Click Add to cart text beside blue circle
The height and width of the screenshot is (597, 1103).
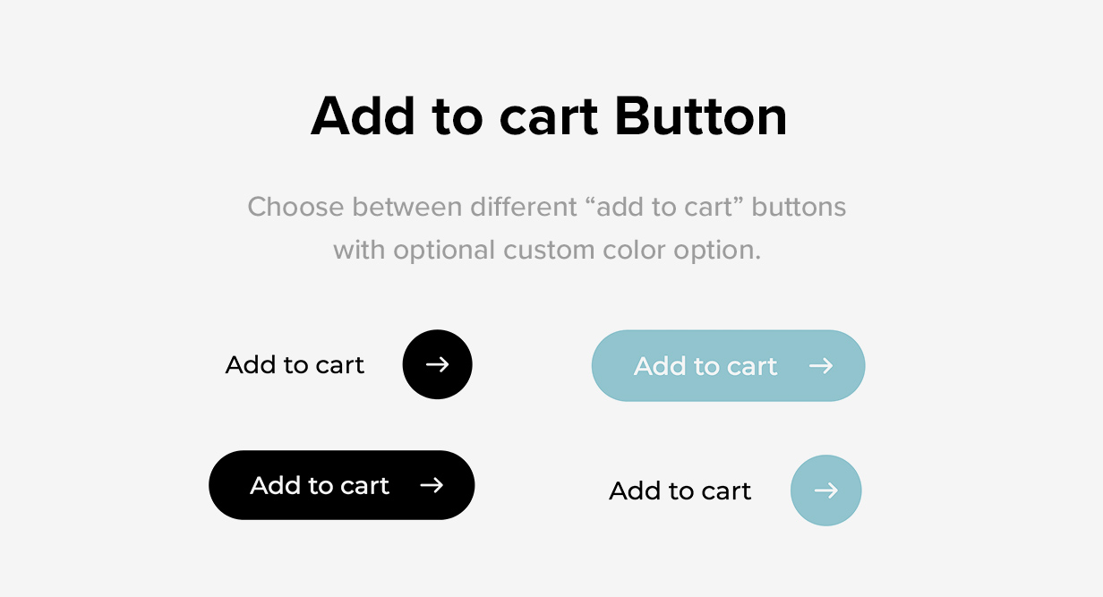pyautogui.click(x=680, y=490)
